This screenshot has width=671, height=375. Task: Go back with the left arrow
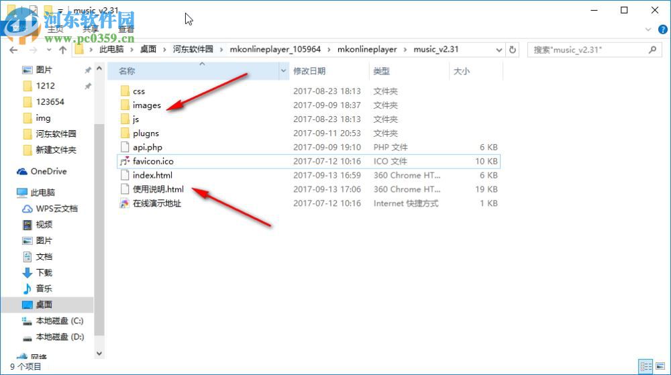pos(13,50)
